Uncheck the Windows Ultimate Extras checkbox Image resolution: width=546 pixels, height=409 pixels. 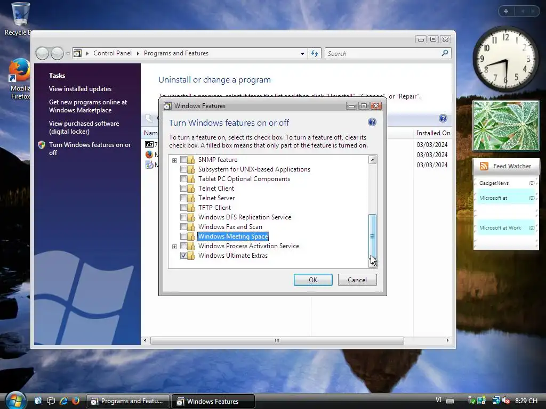coord(183,256)
